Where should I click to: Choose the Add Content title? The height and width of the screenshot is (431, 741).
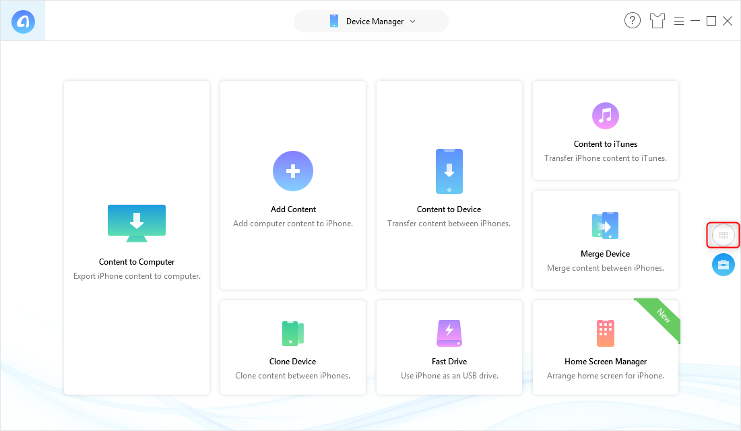[x=293, y=209]
